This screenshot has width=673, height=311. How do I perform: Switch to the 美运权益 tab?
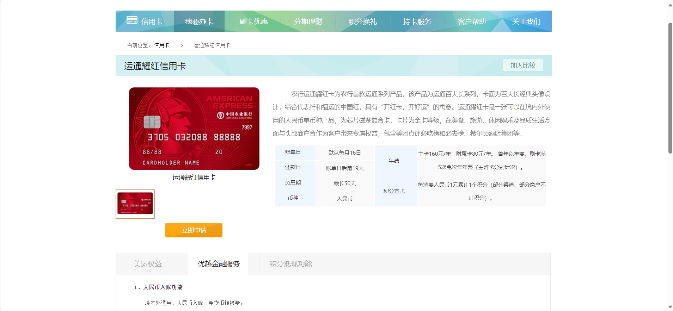148,264
